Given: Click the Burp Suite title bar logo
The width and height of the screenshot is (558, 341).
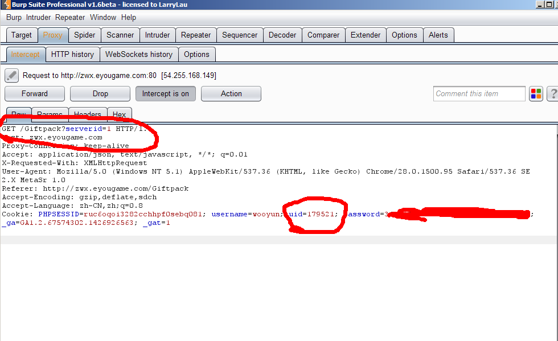Looking at the screenshot, I should pyautogui.click(x=6, y=5).
